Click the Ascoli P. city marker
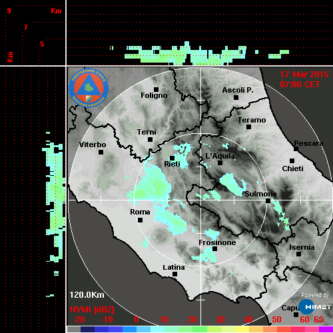The height and width of the screenshot is (333, 333). pos(236,97)
